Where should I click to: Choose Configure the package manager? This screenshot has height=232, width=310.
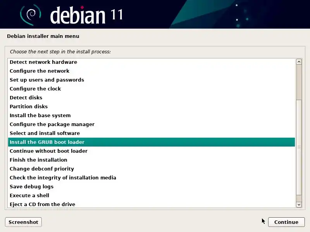point(152,124)
